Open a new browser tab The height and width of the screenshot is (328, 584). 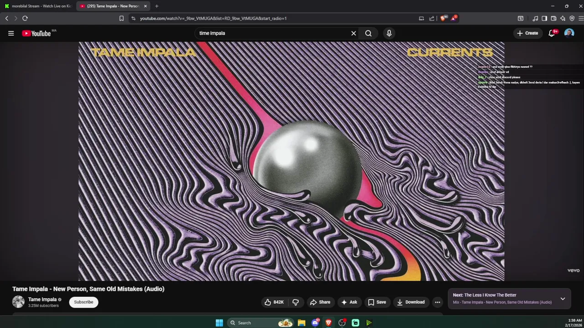pos(156,6)
